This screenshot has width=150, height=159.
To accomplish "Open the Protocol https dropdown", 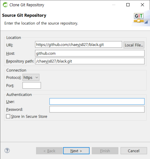I will click(x=31, y=77).
